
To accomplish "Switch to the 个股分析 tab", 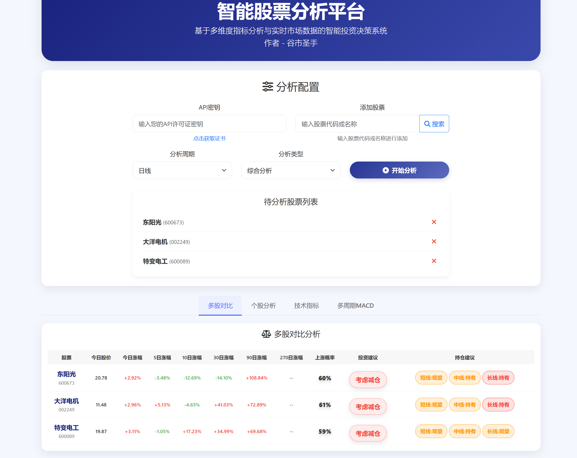I will pyautogui.click(x=263, y=305).
